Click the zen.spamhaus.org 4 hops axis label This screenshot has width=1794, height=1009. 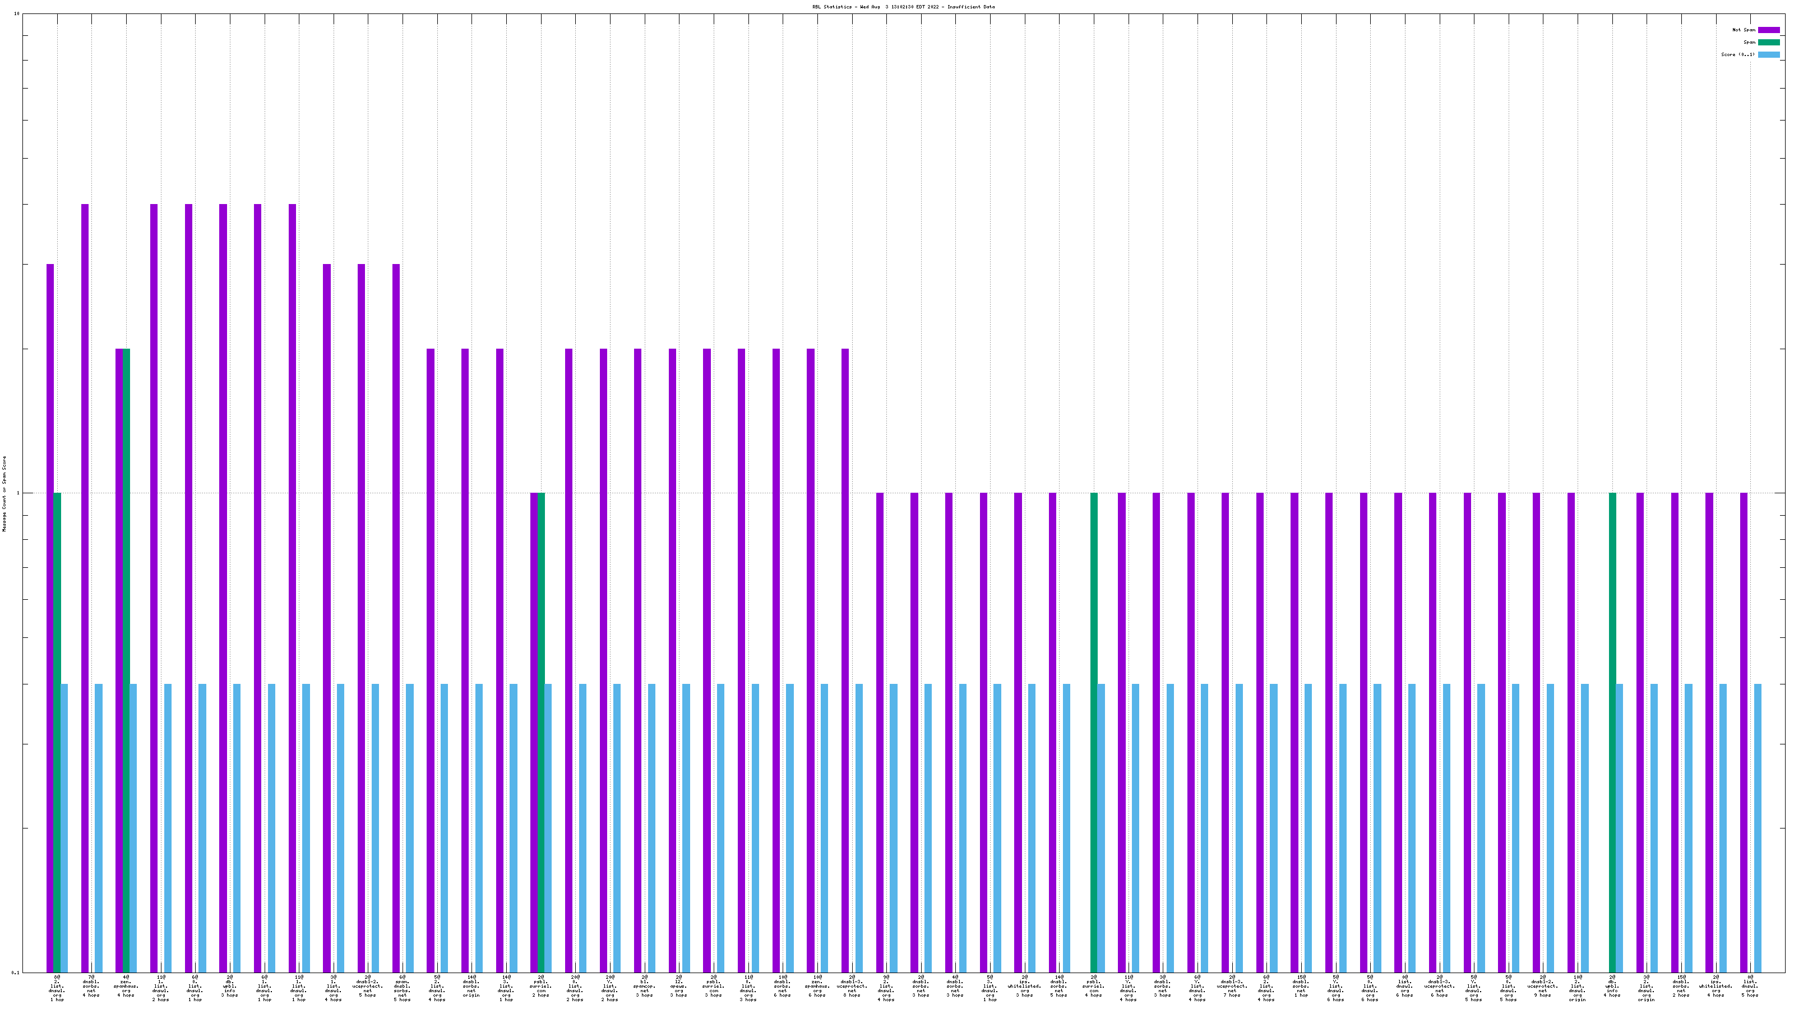pos(126,987)
